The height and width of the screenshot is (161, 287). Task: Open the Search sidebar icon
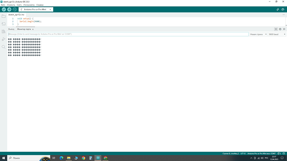pos(3,47)
